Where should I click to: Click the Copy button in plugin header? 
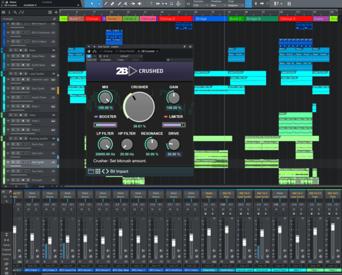point(121,60)
